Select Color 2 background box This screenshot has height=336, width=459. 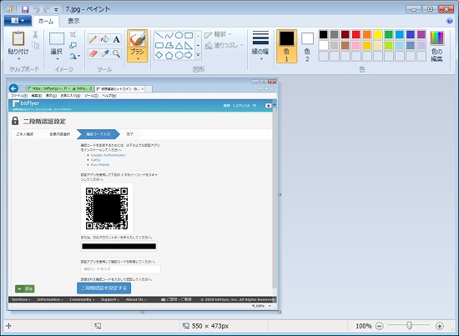pos(307,46)
